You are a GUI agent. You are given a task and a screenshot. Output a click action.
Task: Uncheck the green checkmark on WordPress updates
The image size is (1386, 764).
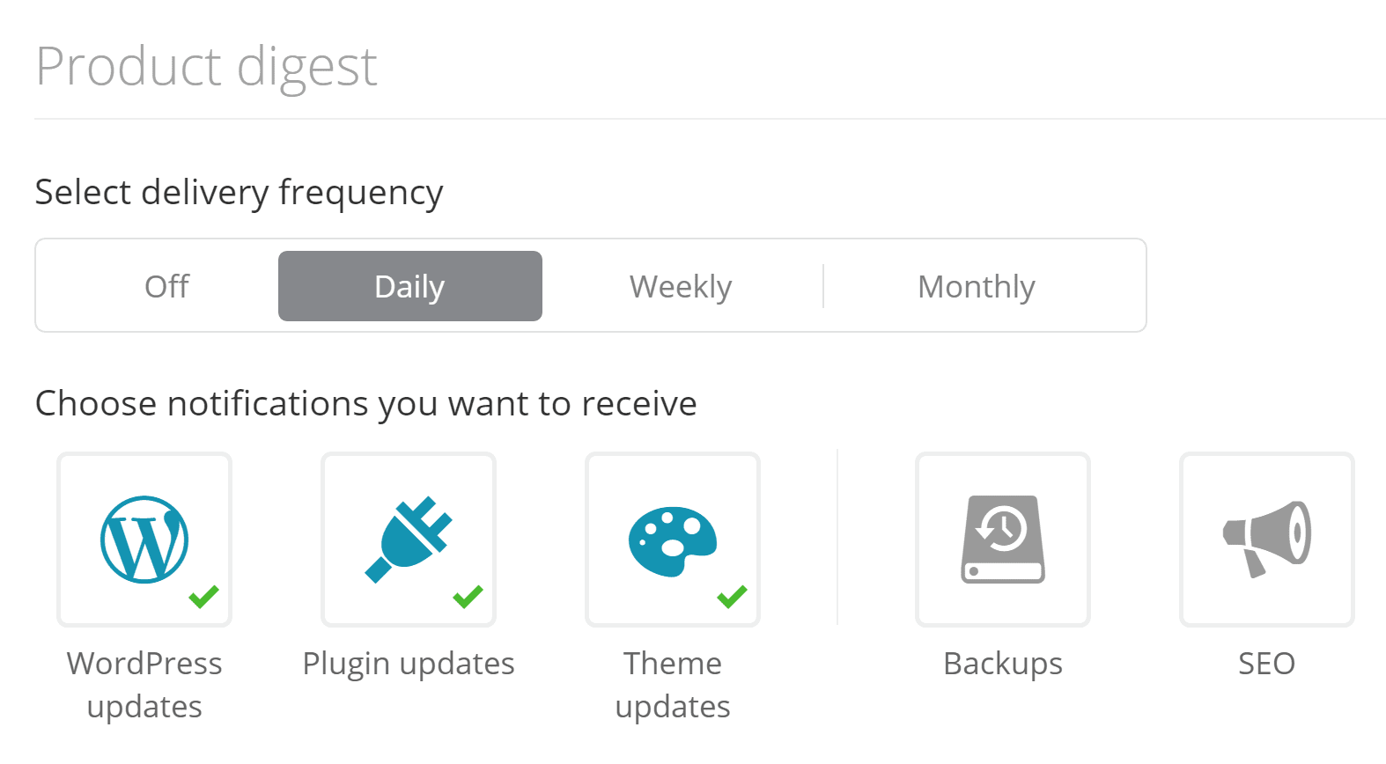coord(203,597)
